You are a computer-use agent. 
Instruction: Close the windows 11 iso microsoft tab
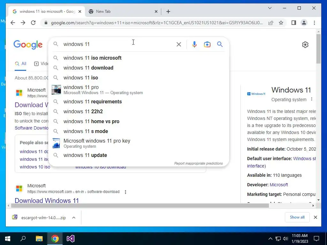pos(80,11)
